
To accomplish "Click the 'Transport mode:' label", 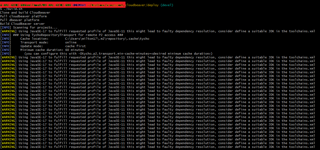I will pos(34,42).
